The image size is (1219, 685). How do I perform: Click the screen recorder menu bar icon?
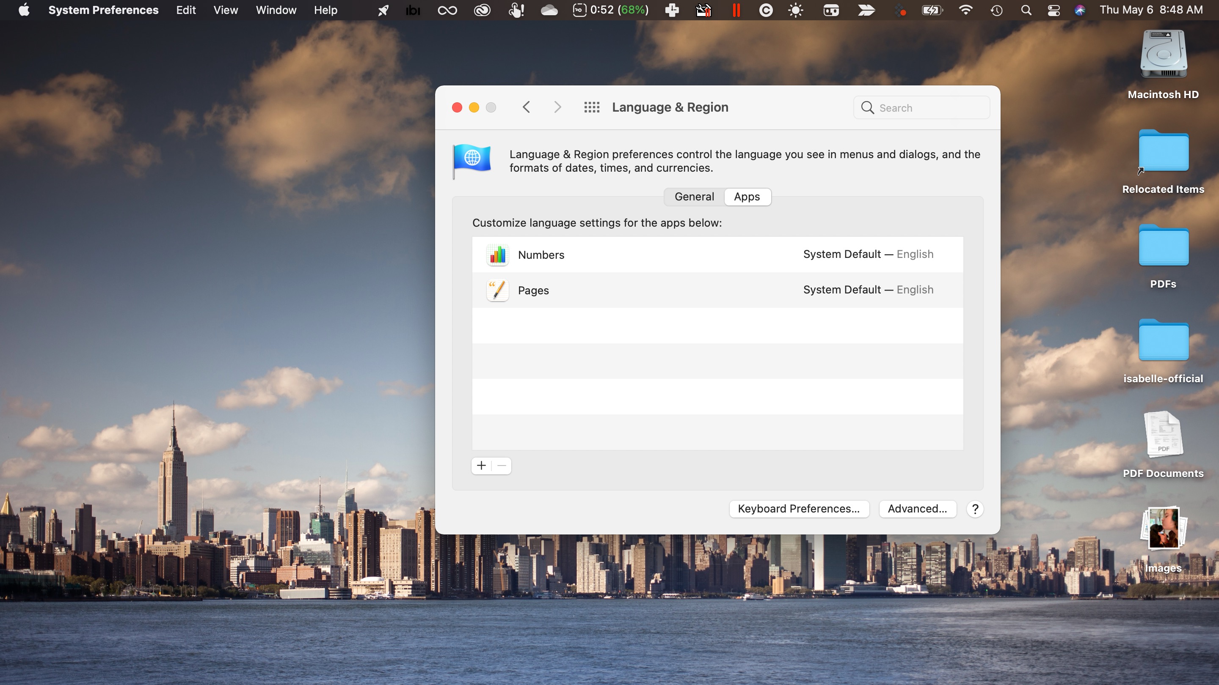click(831, 10)
